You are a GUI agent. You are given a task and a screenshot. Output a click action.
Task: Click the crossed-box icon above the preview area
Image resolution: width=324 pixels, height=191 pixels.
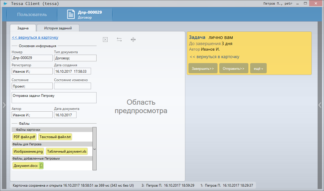pyautogui.click(x=105, y=40)
